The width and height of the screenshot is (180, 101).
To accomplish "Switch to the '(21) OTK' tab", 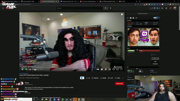I will pyautogui.click(x=128, y=1).
